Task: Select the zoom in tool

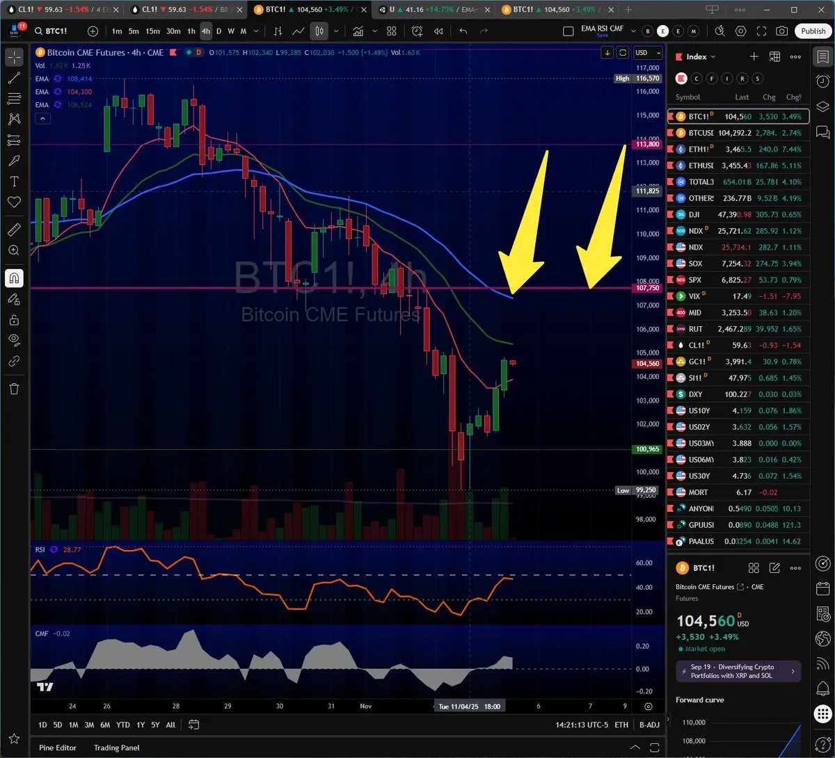Action: (x=14, y=250)
